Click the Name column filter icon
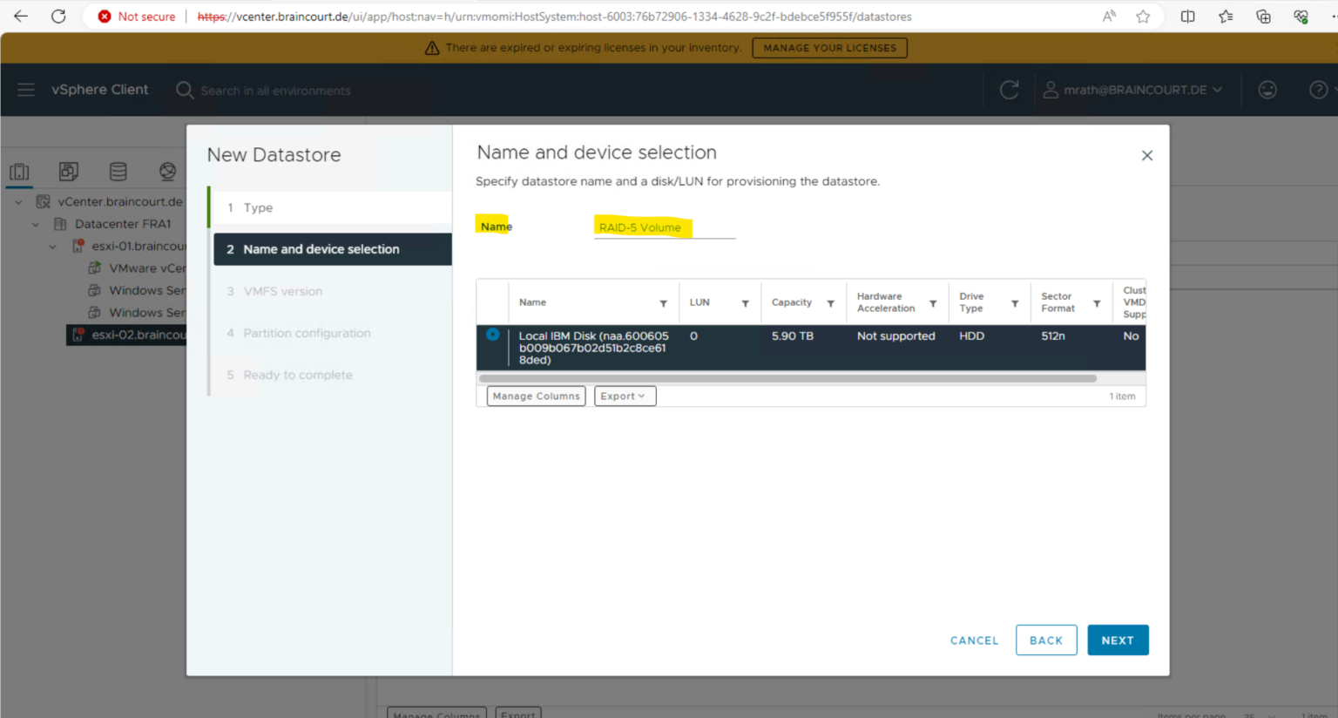1338x718 pixels. click(663, 303)
